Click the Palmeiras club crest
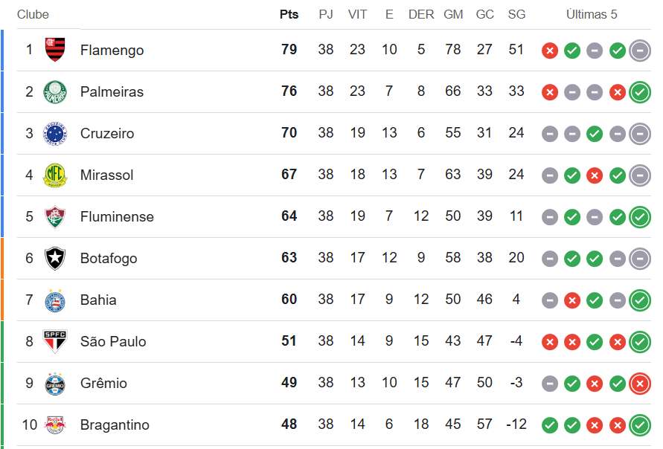The width and height of the screenshot is (663, 449). coord(55,91)
